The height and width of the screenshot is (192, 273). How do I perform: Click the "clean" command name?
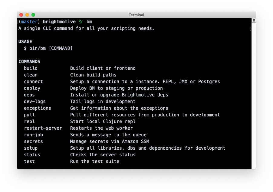(31, 75)
